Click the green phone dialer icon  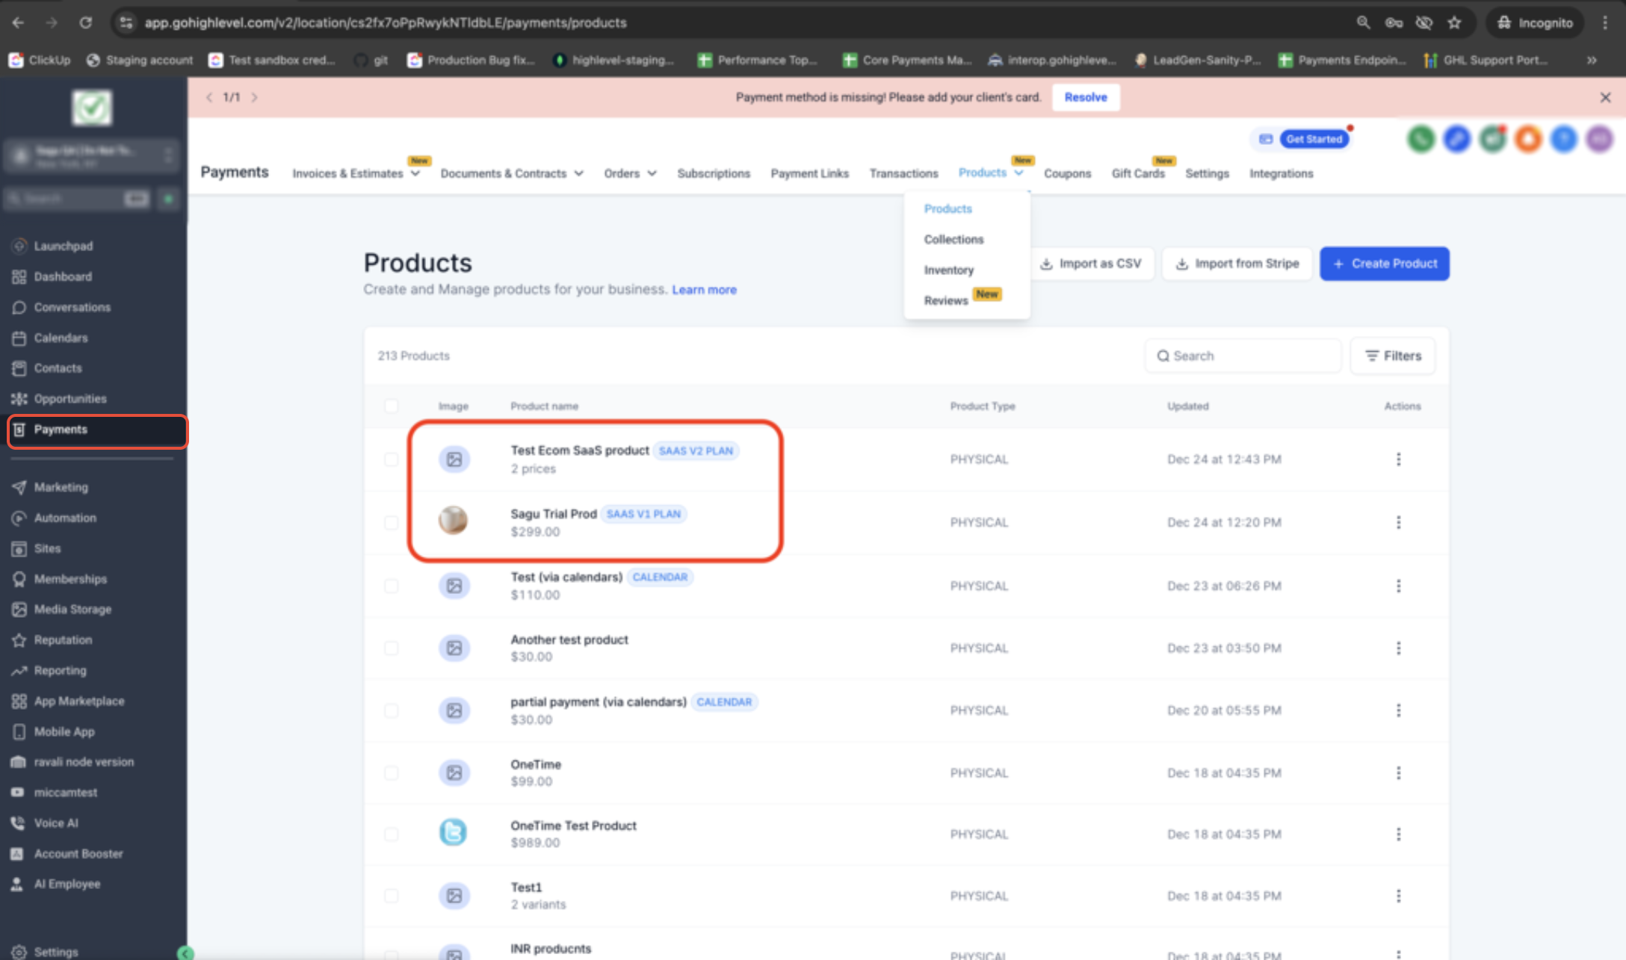click(1420, 139)
